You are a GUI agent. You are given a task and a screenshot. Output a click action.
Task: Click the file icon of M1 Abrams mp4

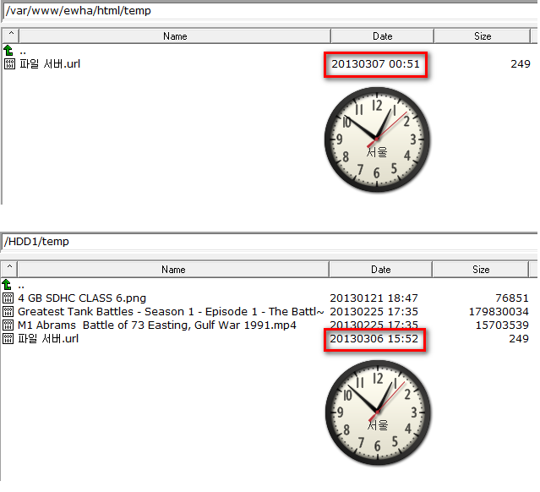(8, 325)
